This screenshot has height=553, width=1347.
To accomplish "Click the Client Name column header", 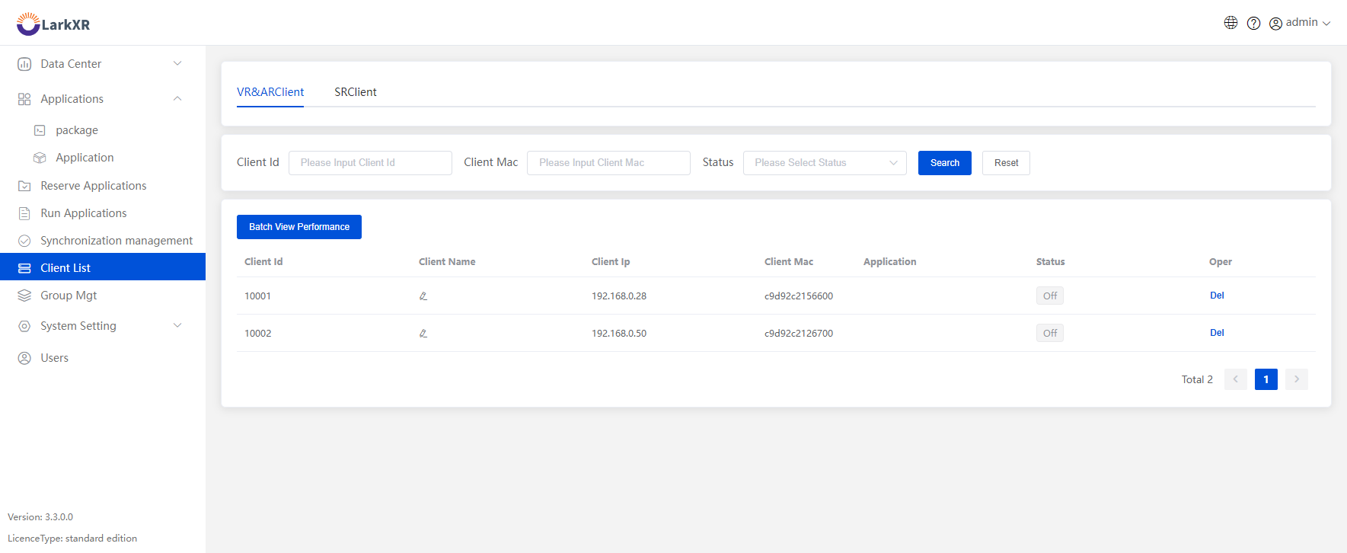I will tap(447, 262).
